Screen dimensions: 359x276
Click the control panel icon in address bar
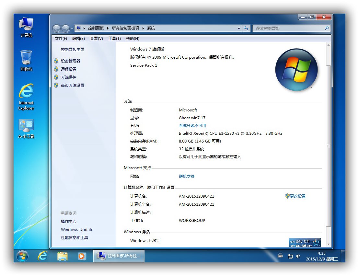(x=78, y=28)
